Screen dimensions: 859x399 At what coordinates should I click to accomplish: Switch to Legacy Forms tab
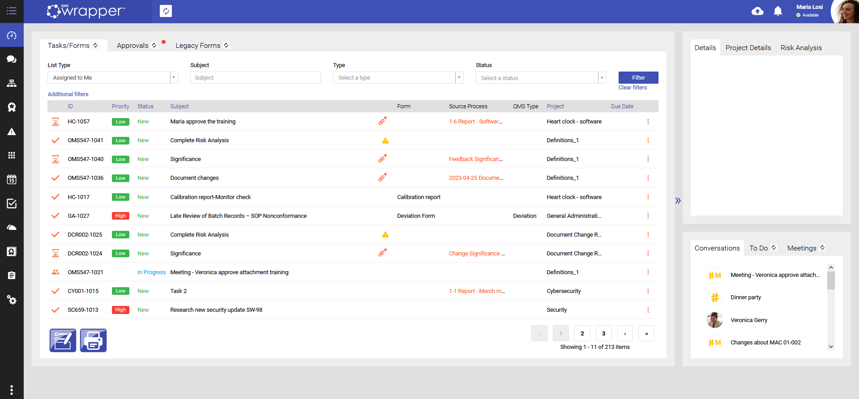(198, 46)
